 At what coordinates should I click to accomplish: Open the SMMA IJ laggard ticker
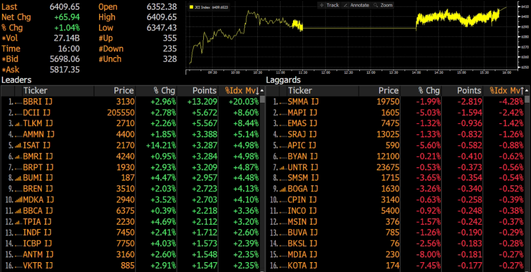click(303, 101)
